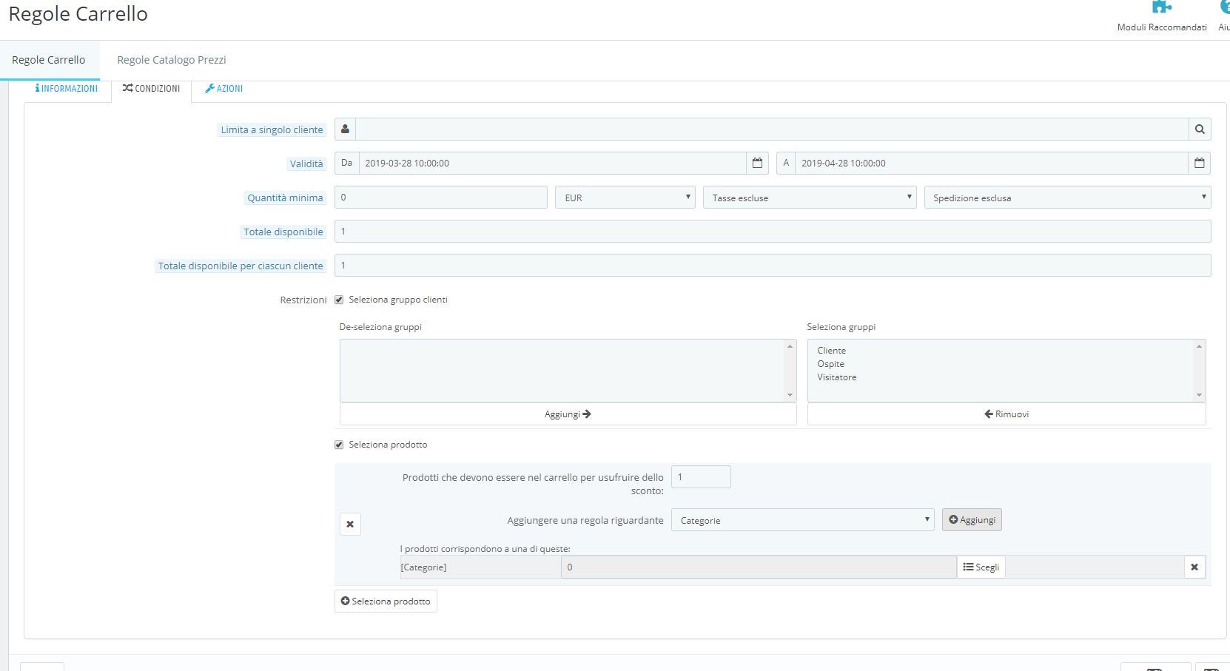Select Cliente in selected groups list
The image size is (1230, 671).
[x=832, y=351]
